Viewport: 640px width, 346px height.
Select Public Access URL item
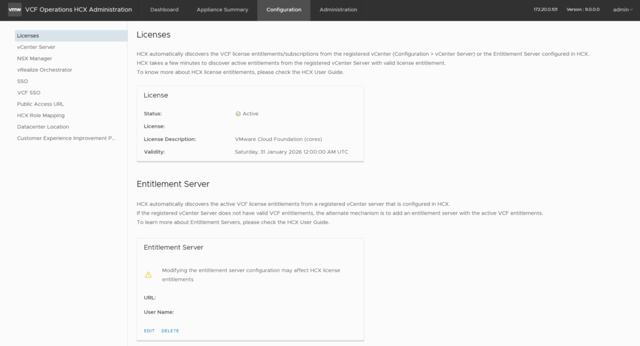point(41,104)
